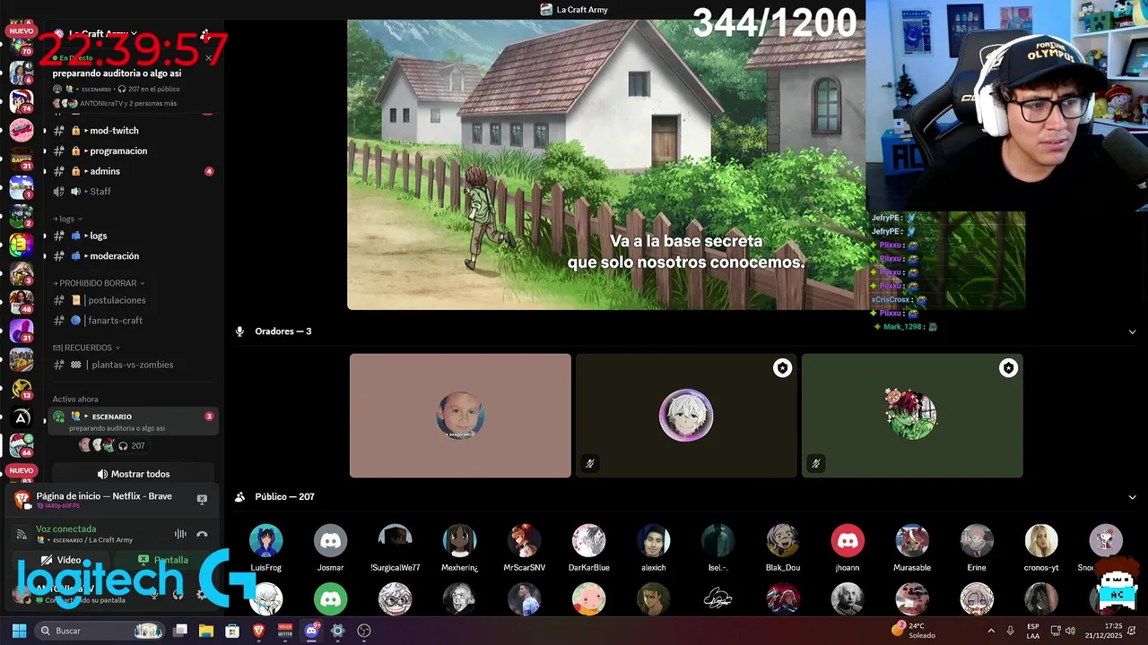Image resolution: width=1148 pixels, height=645 pixels.
Task: Disconnect from voice with the hang-up icon
Action: click(x=202, y=535)
